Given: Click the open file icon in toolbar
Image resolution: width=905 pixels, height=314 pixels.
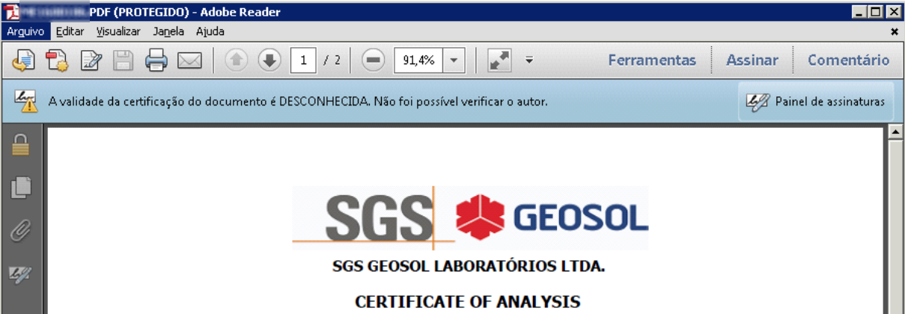Looking at the screenshot, I should tap(23, 61).
